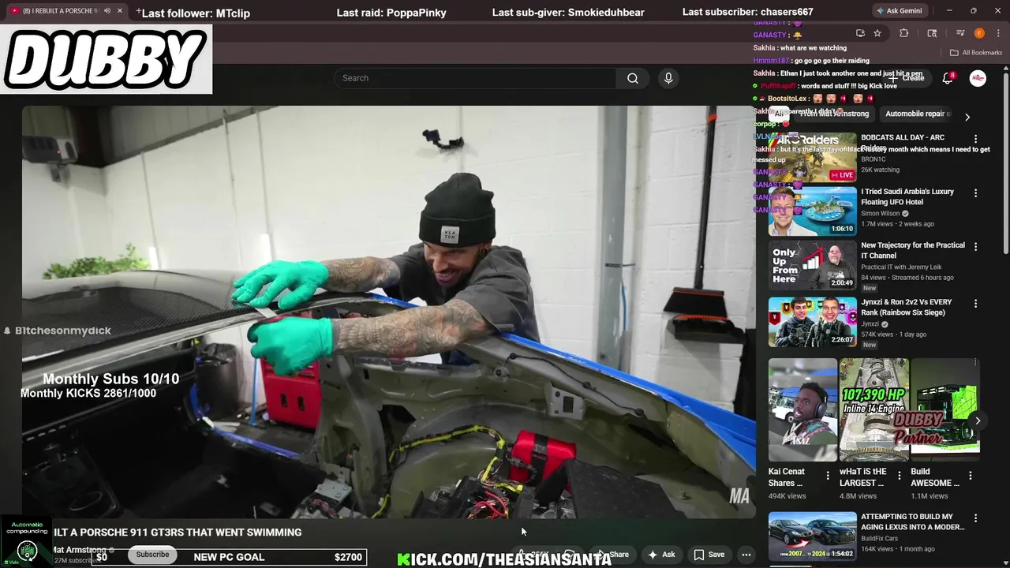Focus the YouTube Search field

(475, 78)
